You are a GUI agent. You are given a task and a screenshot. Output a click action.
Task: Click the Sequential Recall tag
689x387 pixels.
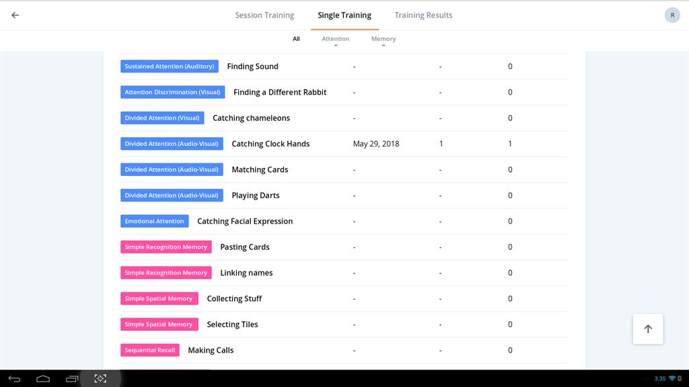tap(150, 350)
